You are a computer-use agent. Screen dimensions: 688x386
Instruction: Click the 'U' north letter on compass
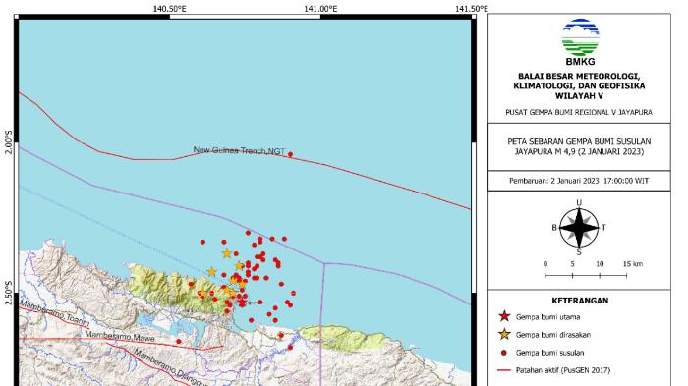tap(579, 202)
